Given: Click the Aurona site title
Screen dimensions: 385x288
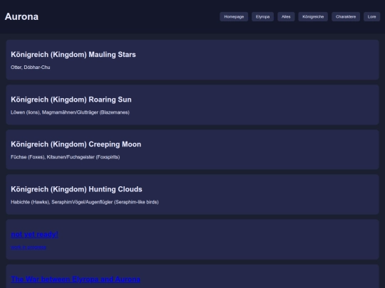Looking at the screenshot, I should [x=21, y=16].
